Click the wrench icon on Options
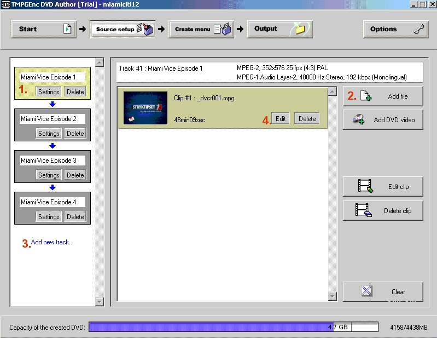This screenshot has height=338, width=437. tap(418, 28)
